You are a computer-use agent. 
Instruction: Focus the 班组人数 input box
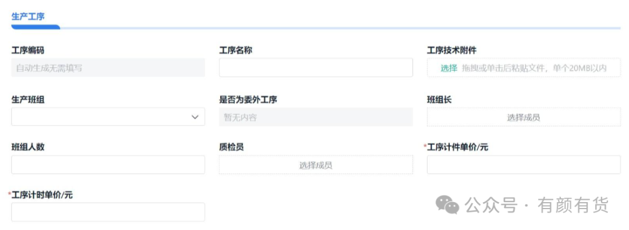[x=108, y=165]
